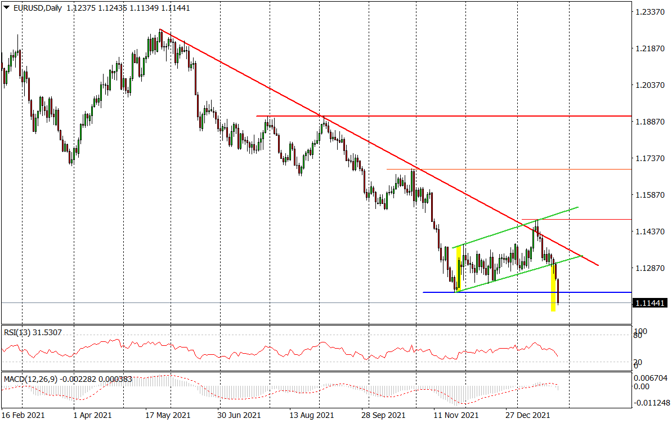Viewport: 672px width, 423px height.
Task: Click the 1.17370 price axis label
Action: coord(649,158)
